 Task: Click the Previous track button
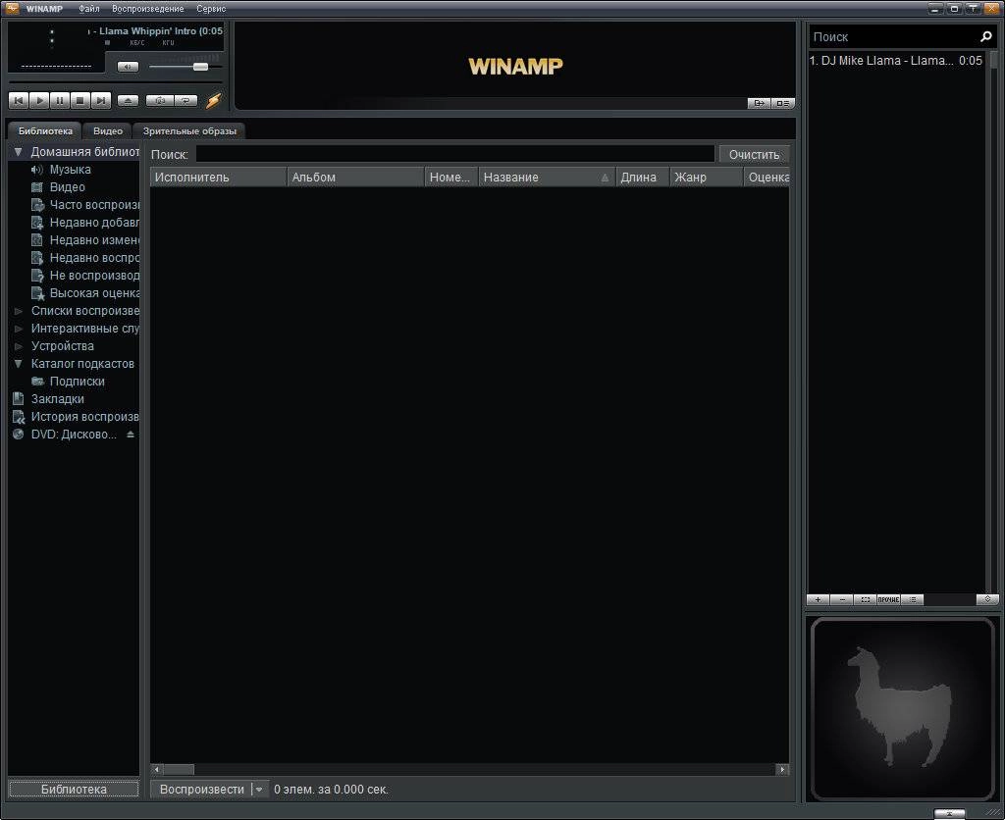click(x=18, y=101)
